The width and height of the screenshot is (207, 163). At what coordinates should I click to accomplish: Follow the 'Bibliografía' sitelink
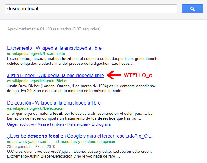(101, 124)
